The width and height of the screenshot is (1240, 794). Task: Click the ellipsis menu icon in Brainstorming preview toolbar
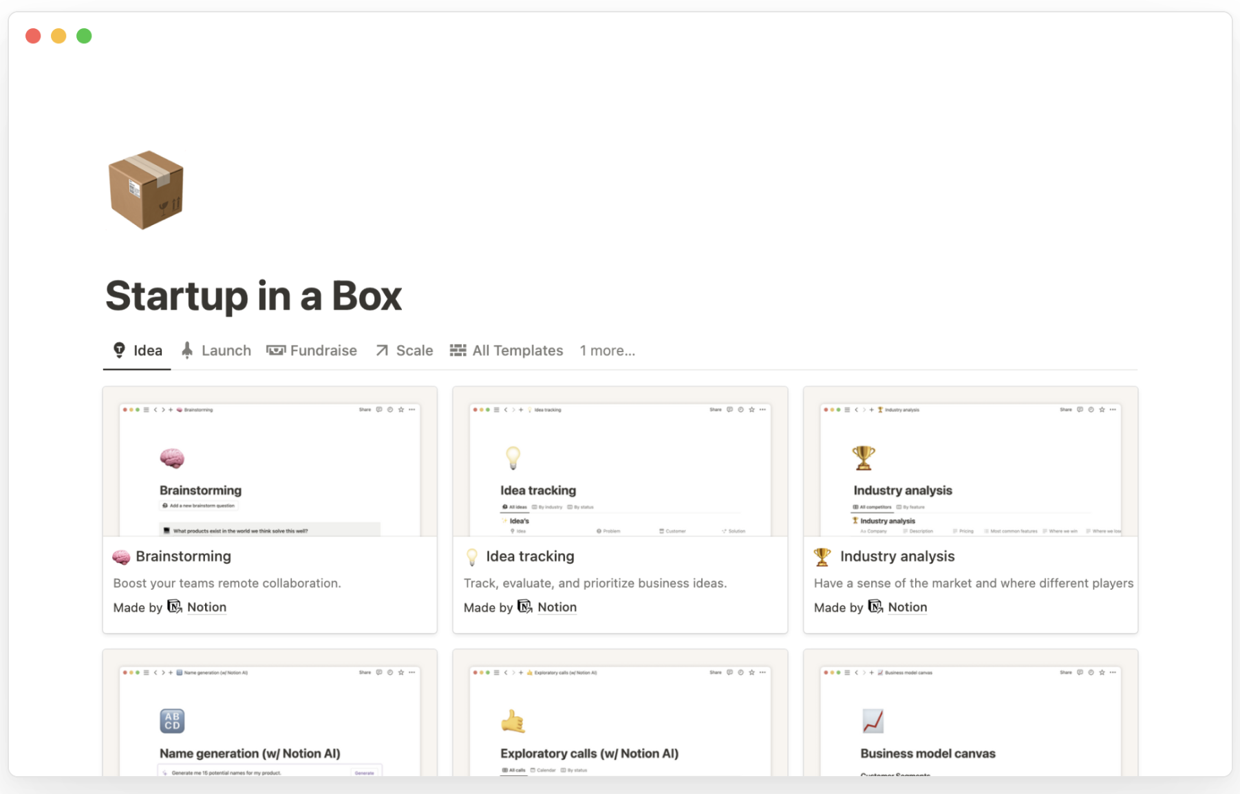(412, 410)
